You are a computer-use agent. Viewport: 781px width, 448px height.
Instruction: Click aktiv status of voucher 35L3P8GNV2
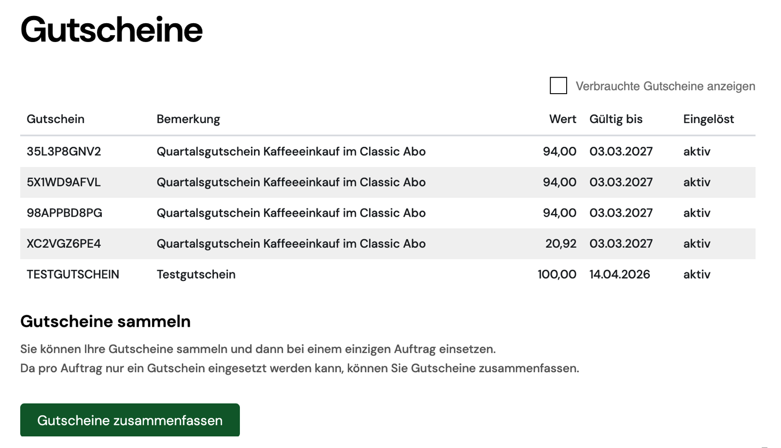(697, 152)
